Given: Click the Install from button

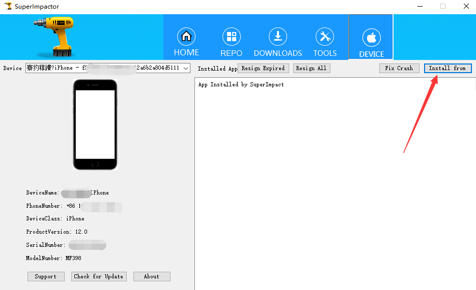Looking at the screenshot, I should [448, 69].
